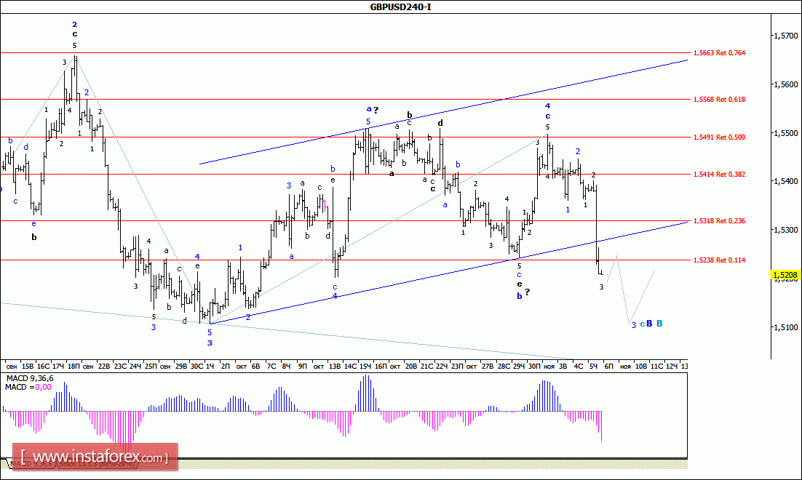Select the 13В date on the time axis
Screen dimensions: 802x480
(335, 366)
